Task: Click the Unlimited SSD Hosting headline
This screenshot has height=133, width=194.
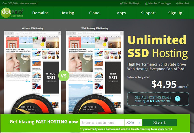Action: tap(157, 47)
